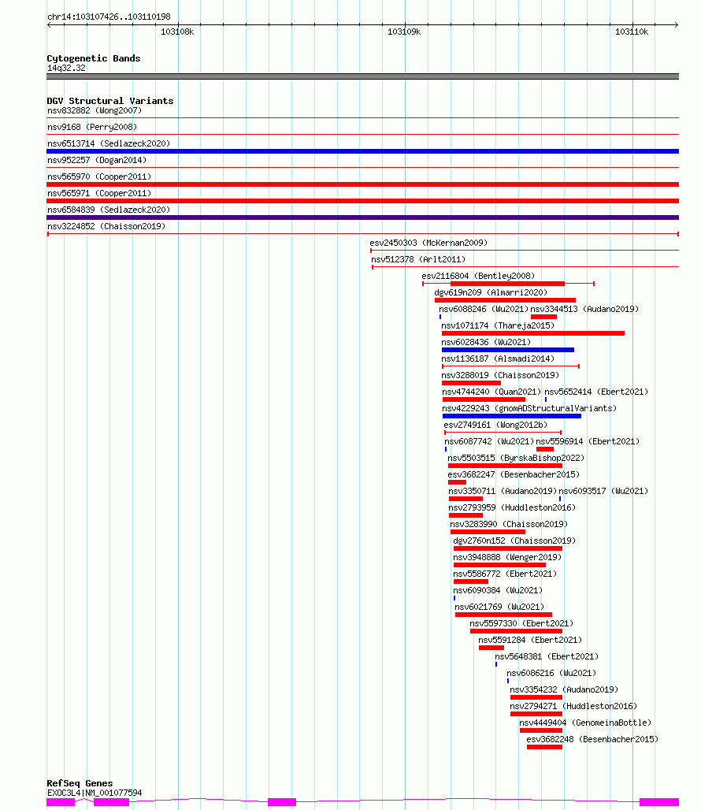This screenshot has height=810, width=701.
Task: Click the nsv565971 (Cooper2011) label
Action: pos(99,193)
